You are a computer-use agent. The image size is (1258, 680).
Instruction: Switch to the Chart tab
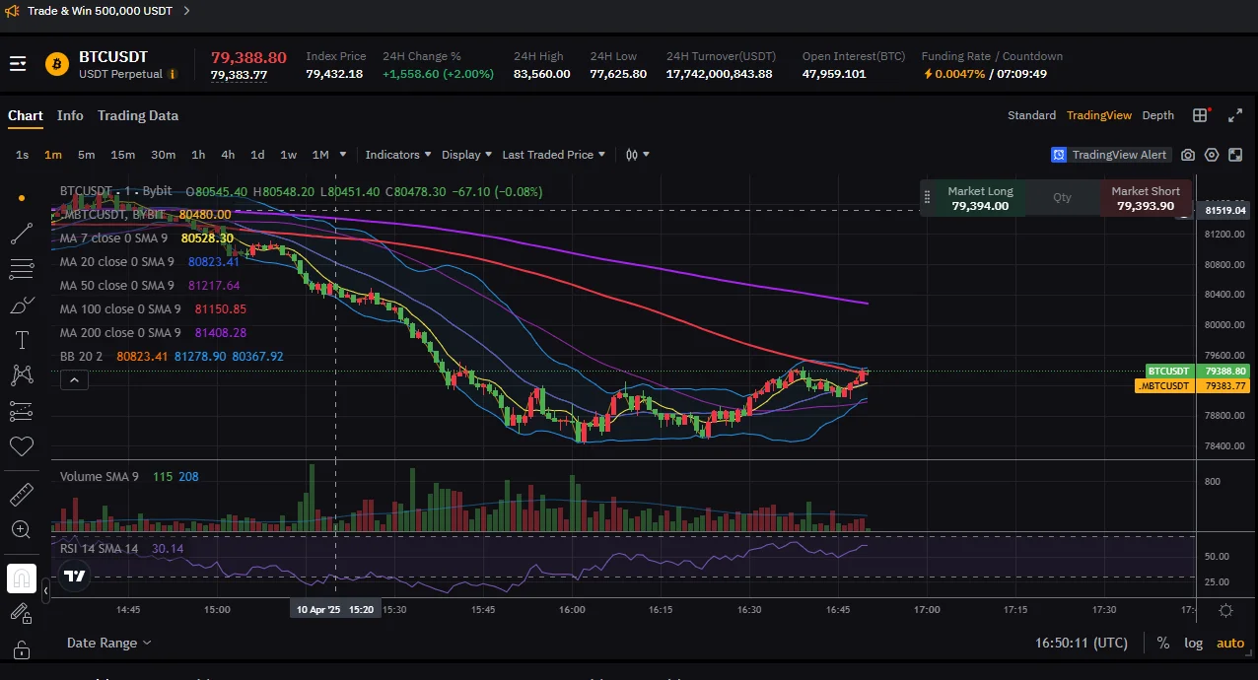click(x=26, y=115)
